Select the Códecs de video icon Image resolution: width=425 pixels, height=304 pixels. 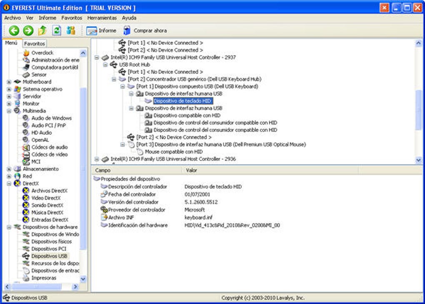pyautogui.click(x=26, y=155)
